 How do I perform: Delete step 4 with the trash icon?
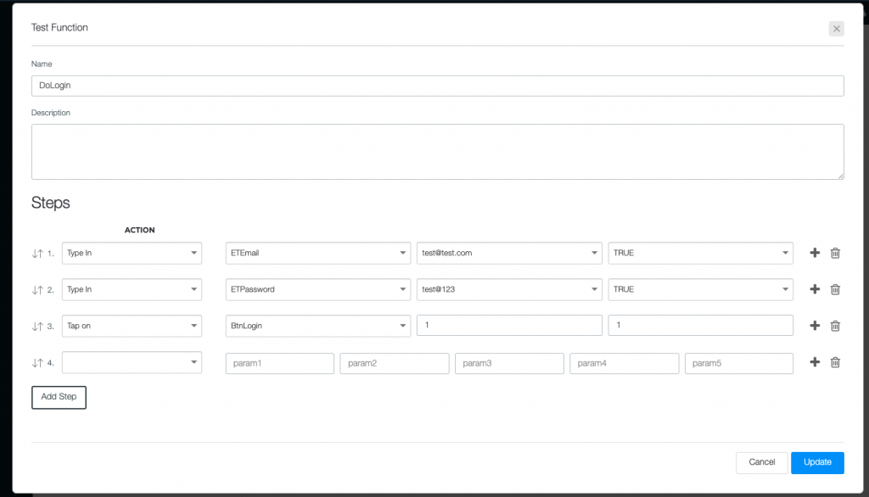(835, 363)
